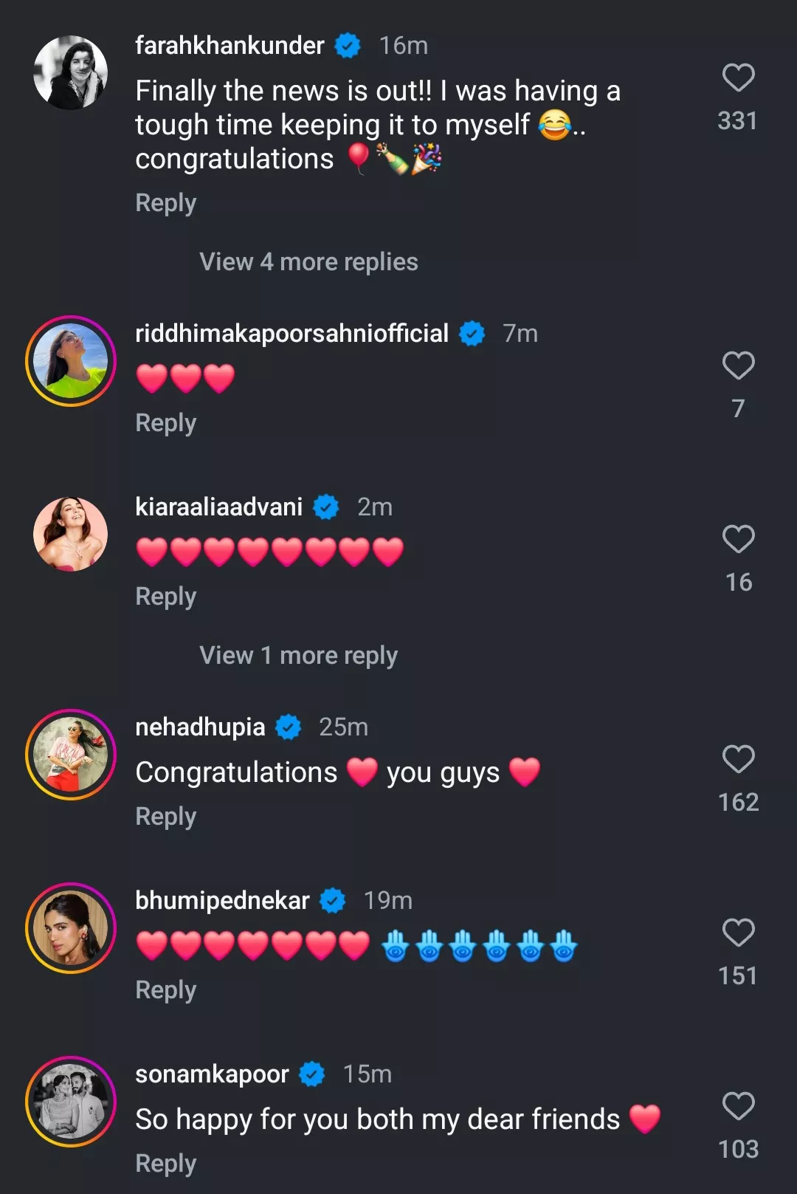This screenshot has height=1194, width=797.
Task: Like farahkhankunder's comment with heart icon
Action: (738, 78)
